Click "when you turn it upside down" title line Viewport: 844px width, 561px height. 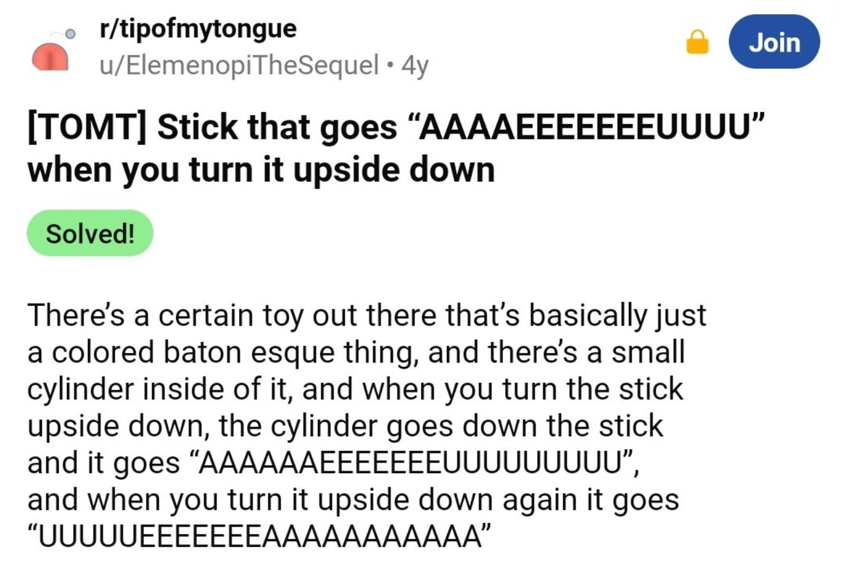261,170
